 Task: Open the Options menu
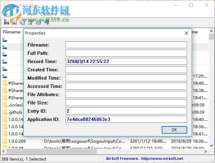click(x=48, y=14)
